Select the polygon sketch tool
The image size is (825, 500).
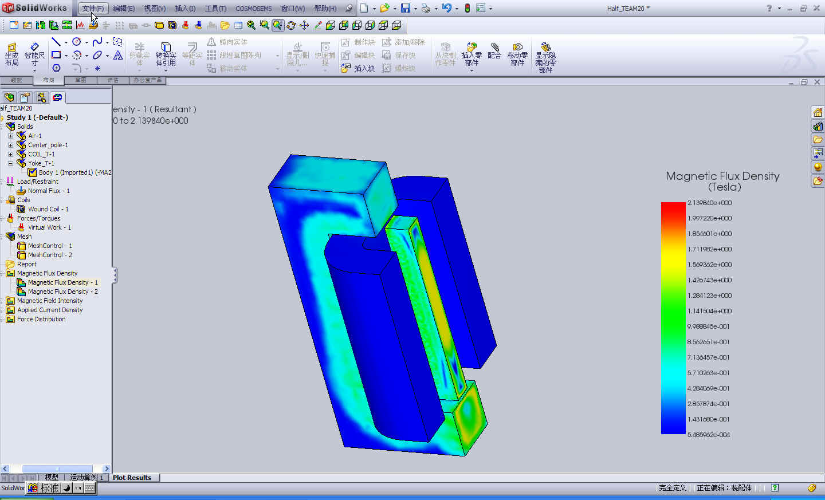[56, 68]
